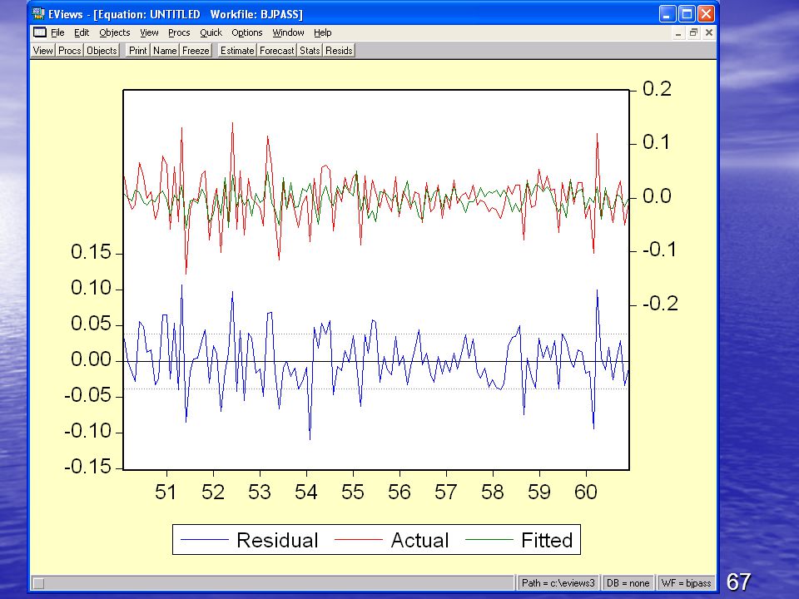Click the Fitted legend entry

(547, 540)
